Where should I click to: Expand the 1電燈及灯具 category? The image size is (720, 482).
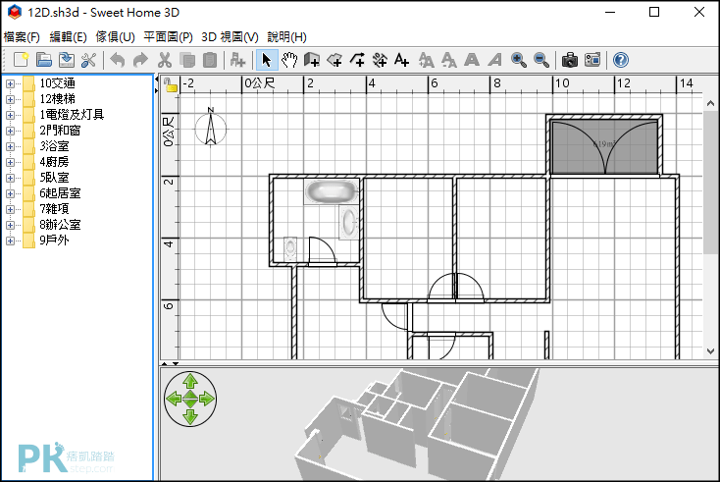coord(10,115)
